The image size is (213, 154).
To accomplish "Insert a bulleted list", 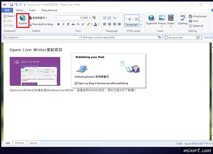I will tap(105, 18).
